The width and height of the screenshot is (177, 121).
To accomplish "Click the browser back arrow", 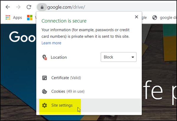I will pos(8,7).
